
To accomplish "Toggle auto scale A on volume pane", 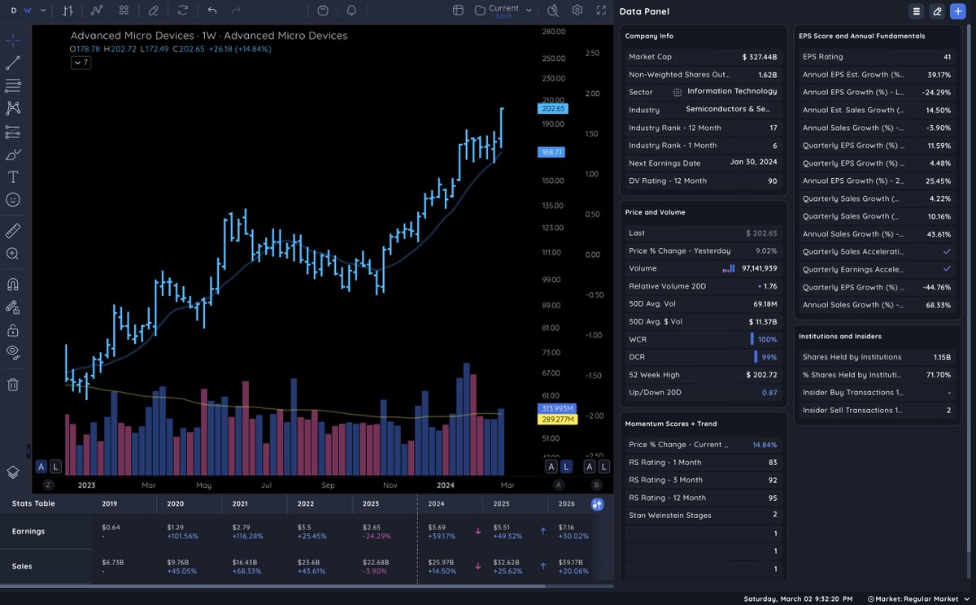I will [x=41, y=467].
